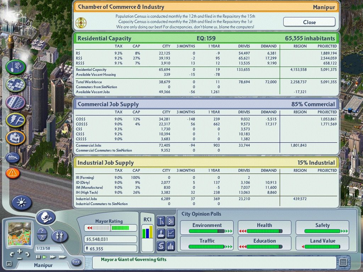Click the '65,355 inhabitants' text
This screenshot has width=363, height=272.
tap(310, 38)
